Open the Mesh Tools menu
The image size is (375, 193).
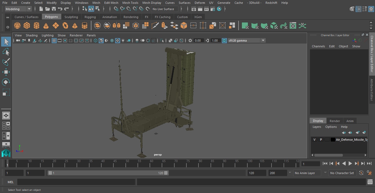(130, 3)
